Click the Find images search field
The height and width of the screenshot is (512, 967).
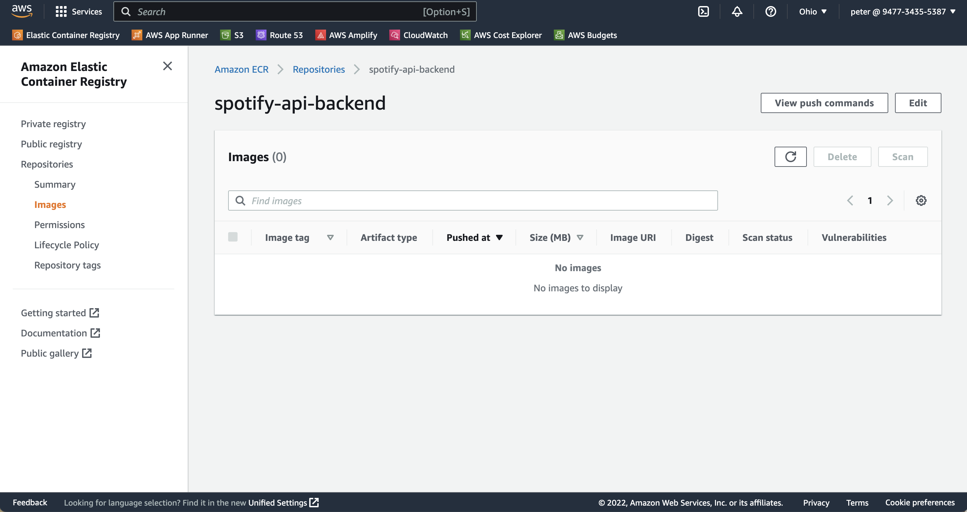(x=473, y=200)
